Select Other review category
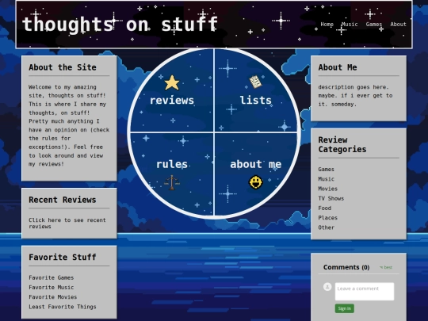The image size is (428, 321). coord(327,227)
